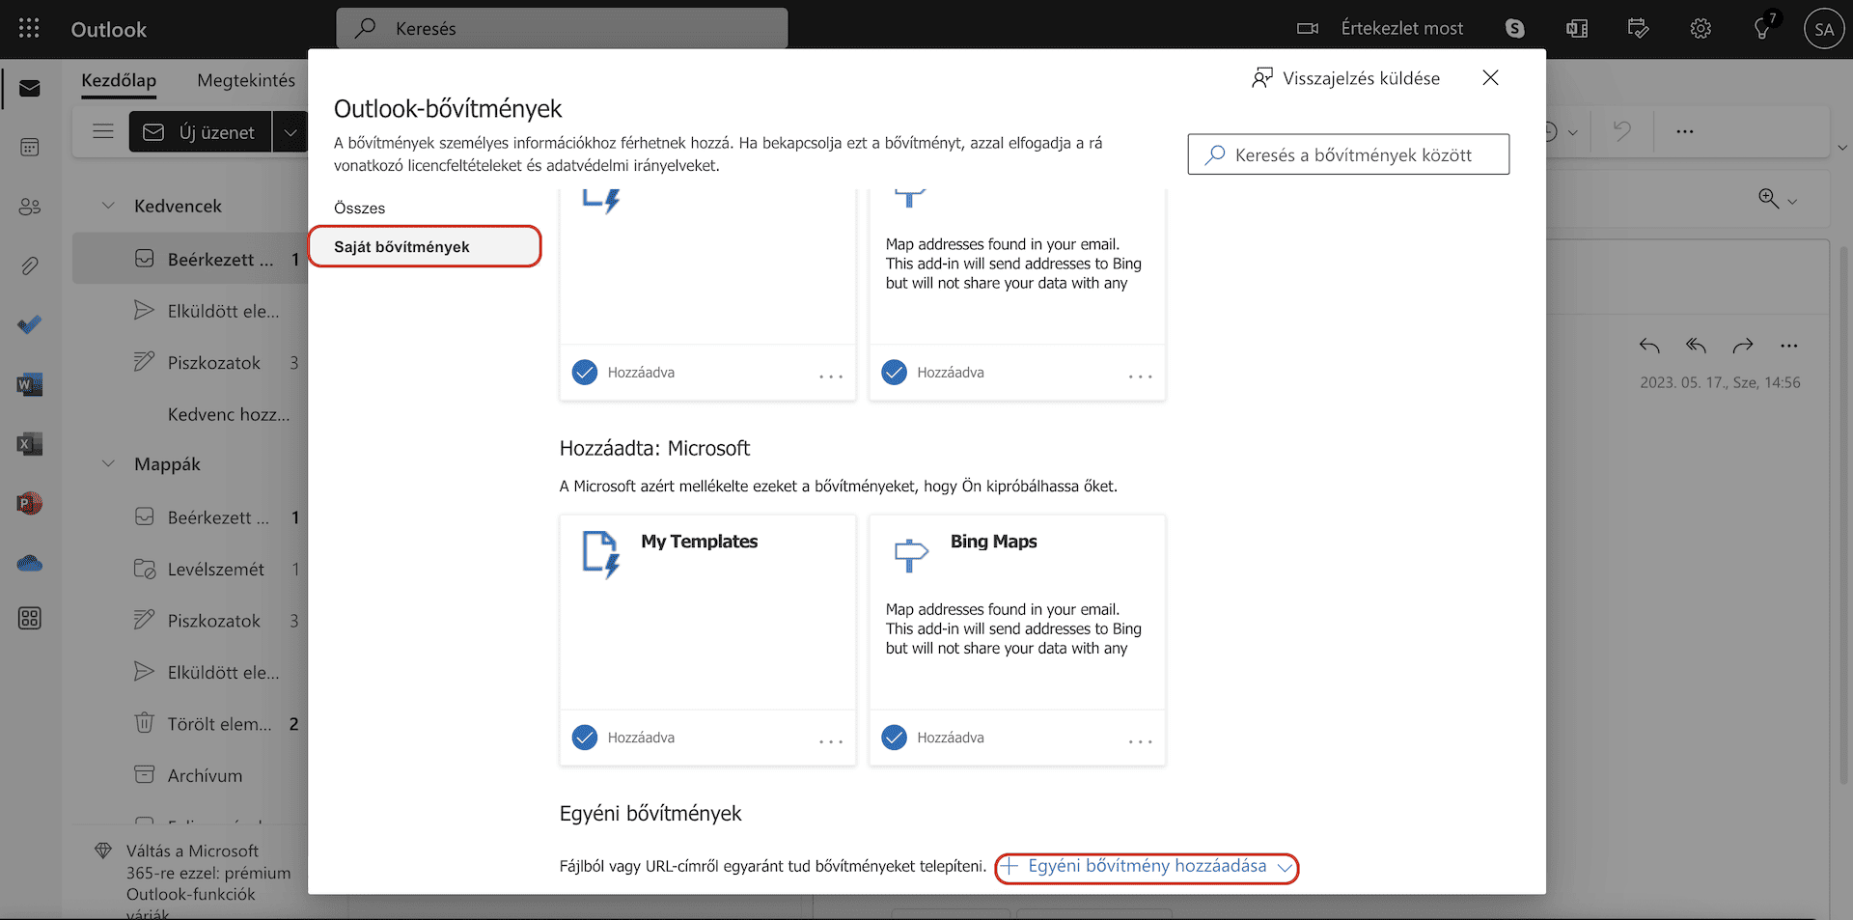Open the message more actions ellipsis

point(1789,346)
